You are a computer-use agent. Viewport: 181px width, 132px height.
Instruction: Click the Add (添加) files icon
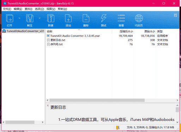(68, 18)
